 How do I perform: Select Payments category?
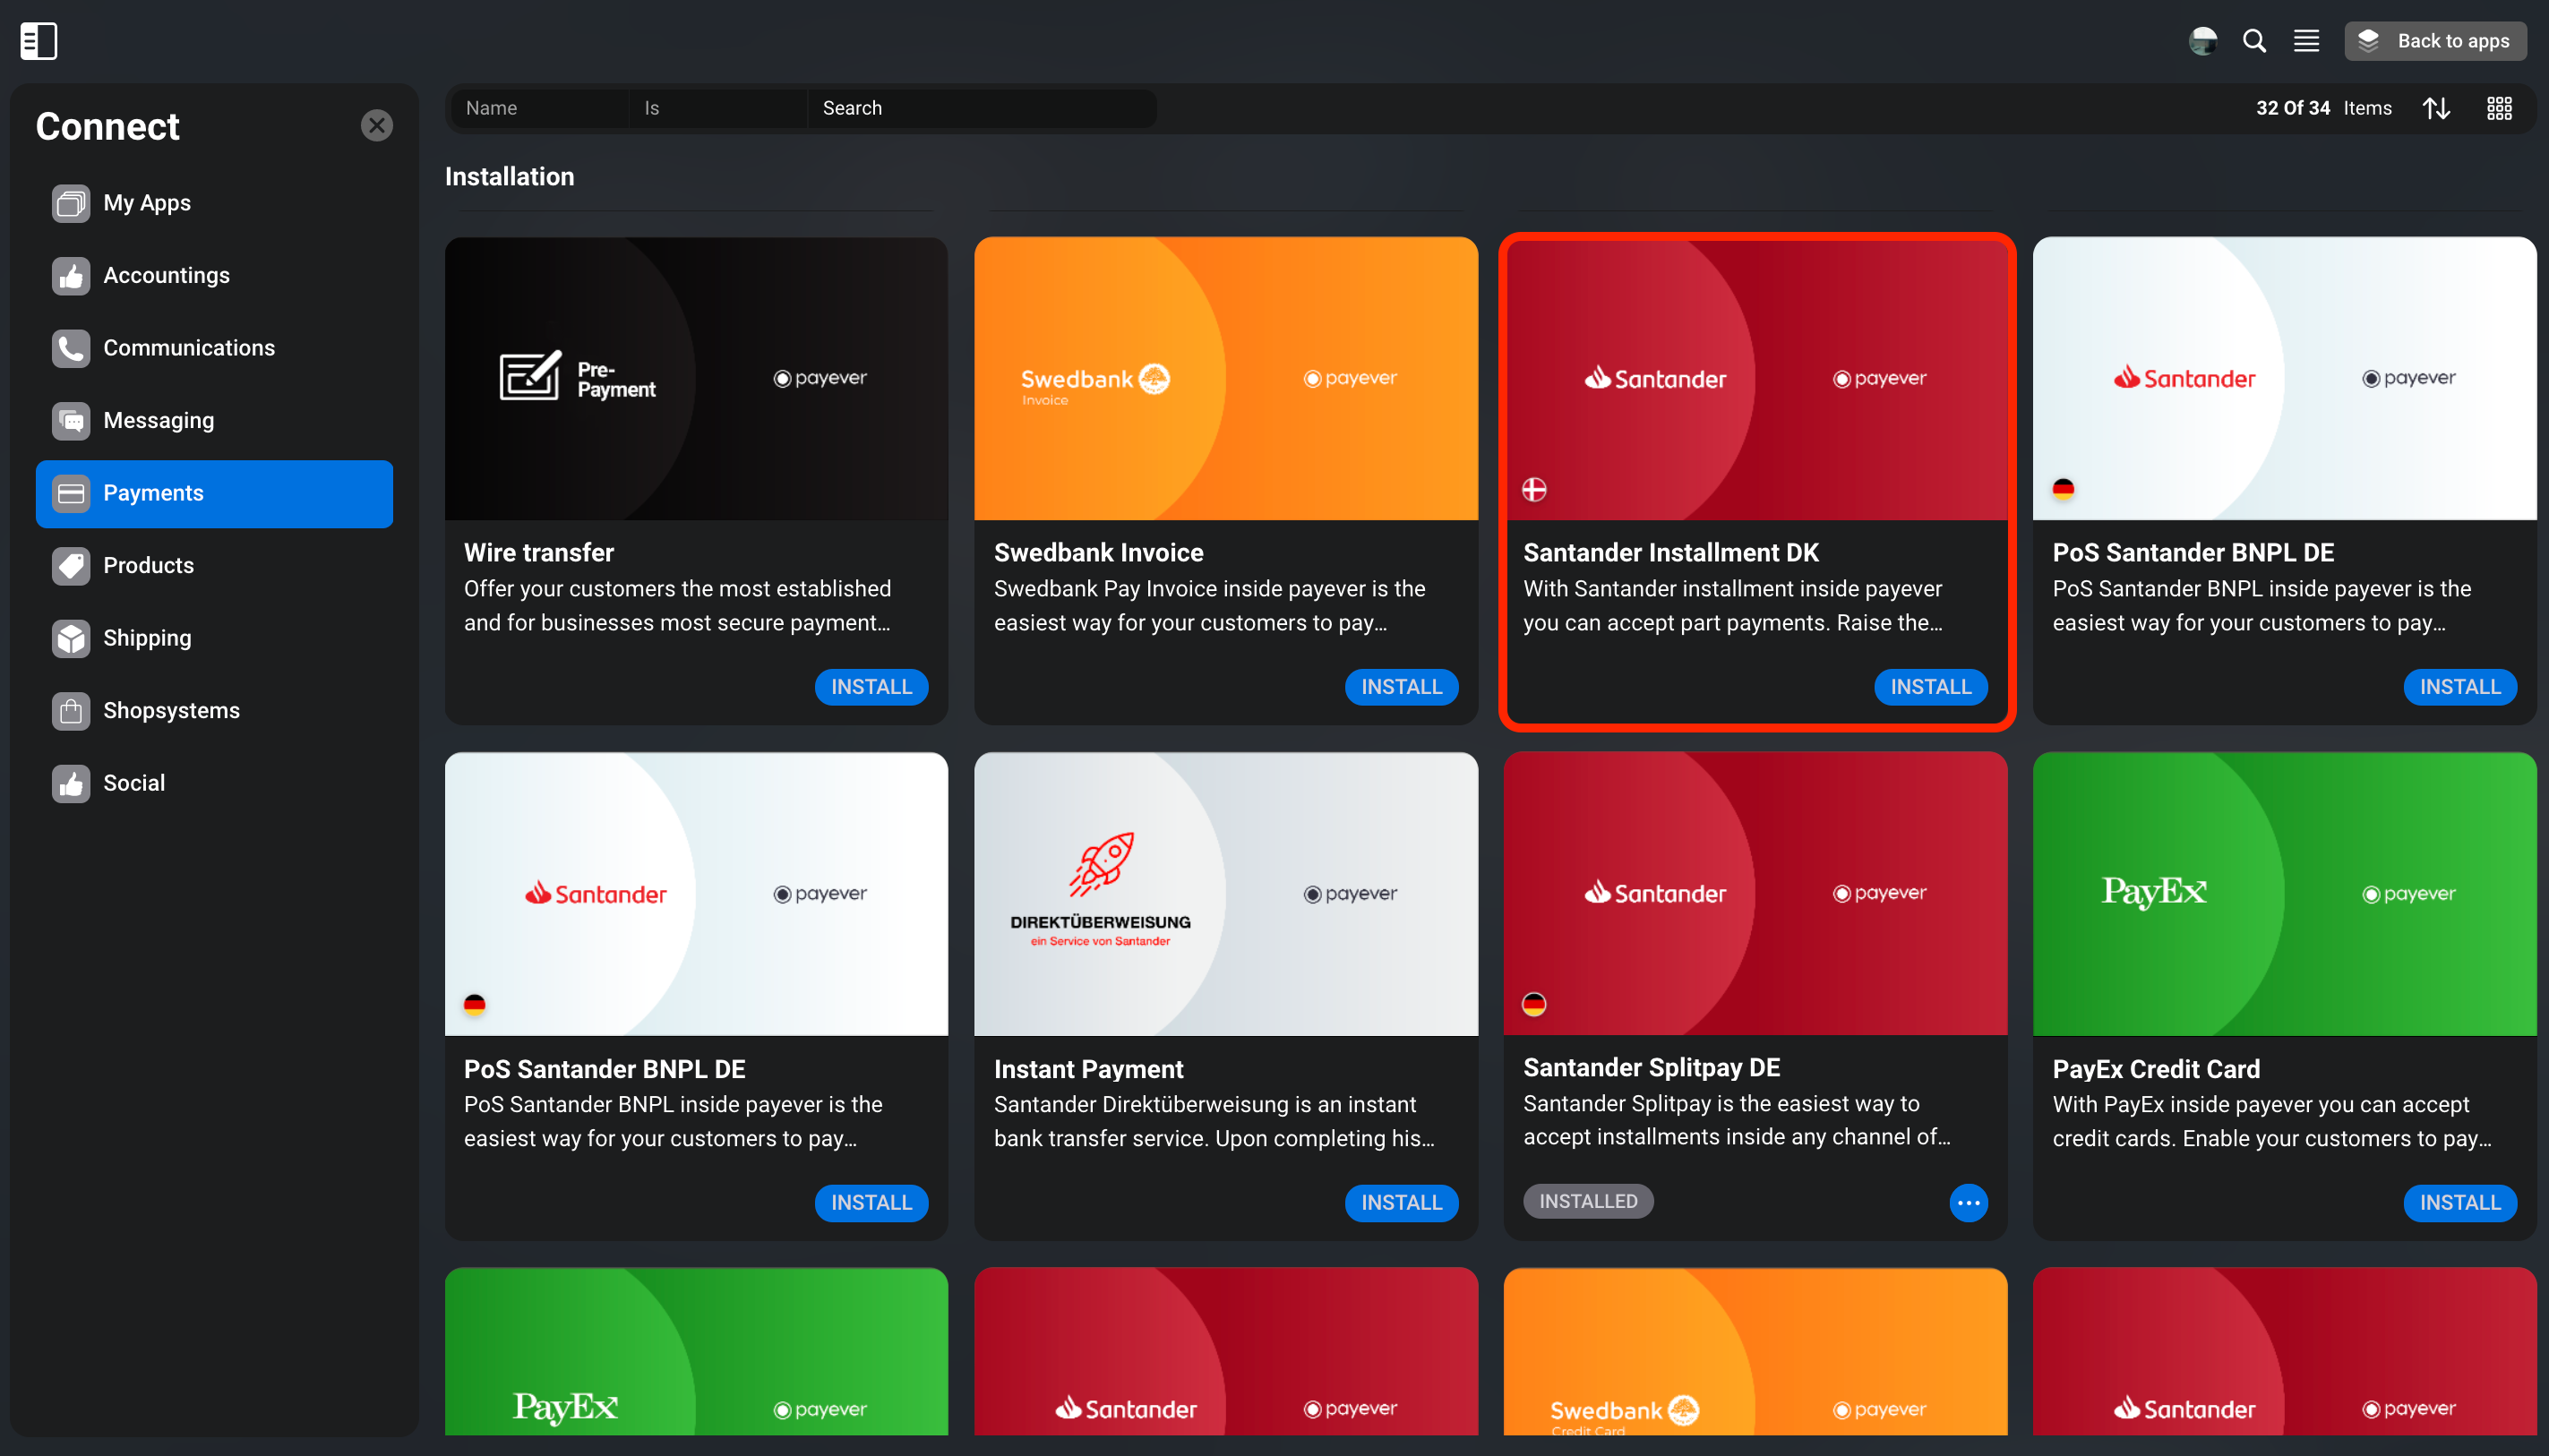click(x=214, y=493)
